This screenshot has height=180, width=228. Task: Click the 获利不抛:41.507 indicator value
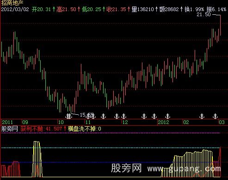tap(41, 129)
